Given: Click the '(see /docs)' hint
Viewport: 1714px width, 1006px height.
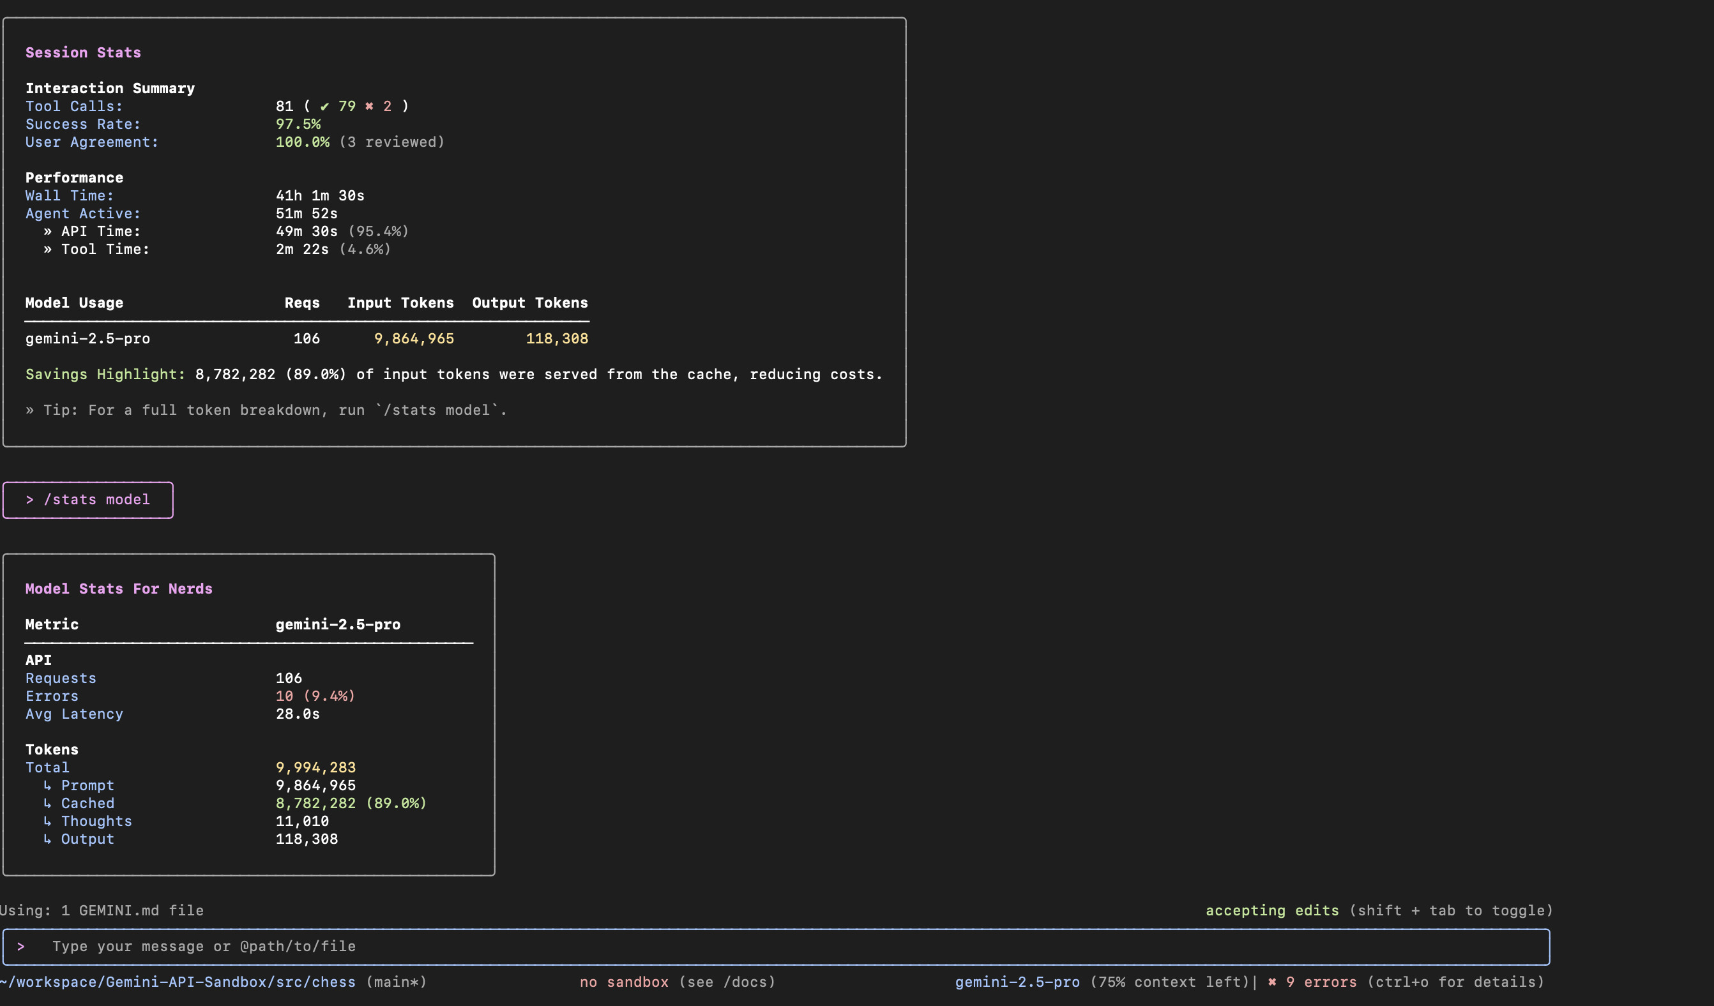Looking at the screenshot, I should tap(727, 982).
